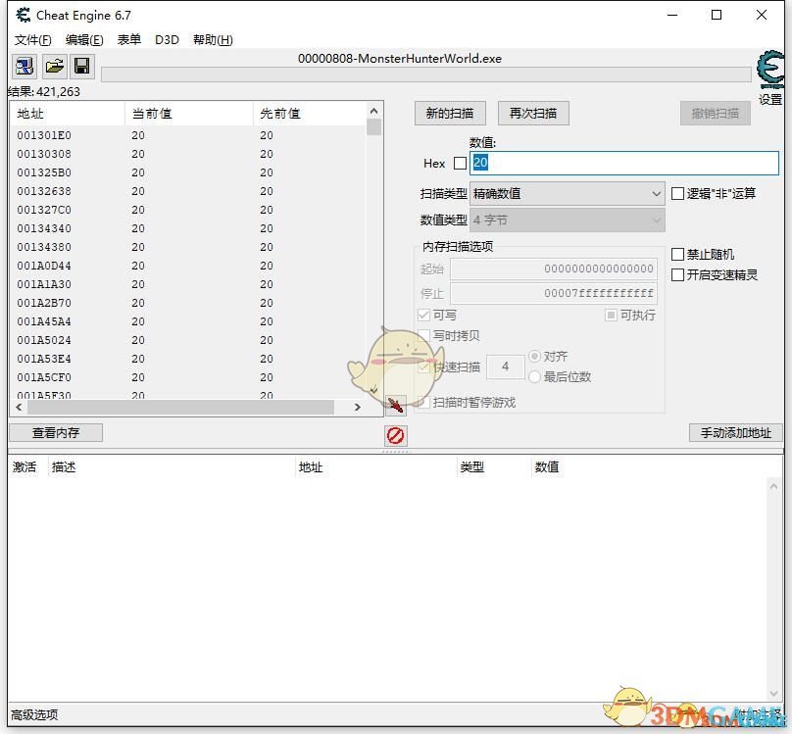Screen dimensions: 792x734
Task: Click the 起始 address field
Action: (554, 269)
